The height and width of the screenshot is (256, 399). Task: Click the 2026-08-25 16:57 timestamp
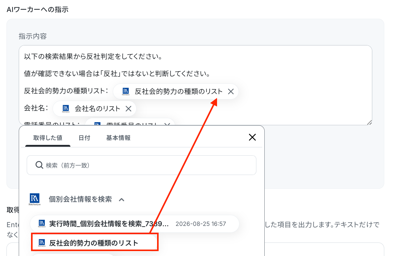click(x=201, y=224)
